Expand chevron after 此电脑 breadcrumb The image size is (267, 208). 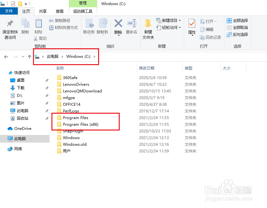[62, 57]
